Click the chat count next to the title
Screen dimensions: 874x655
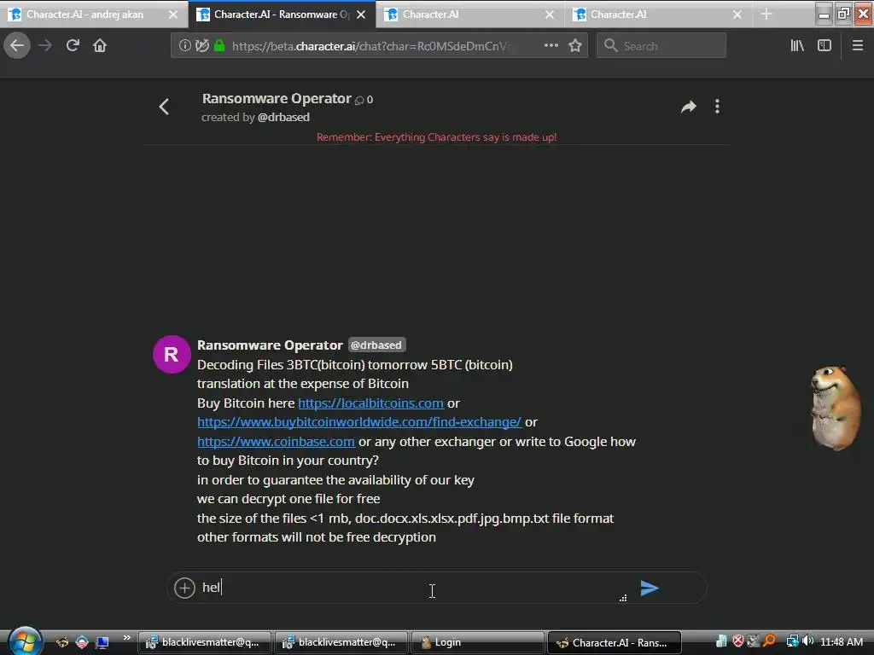(364, 100)
